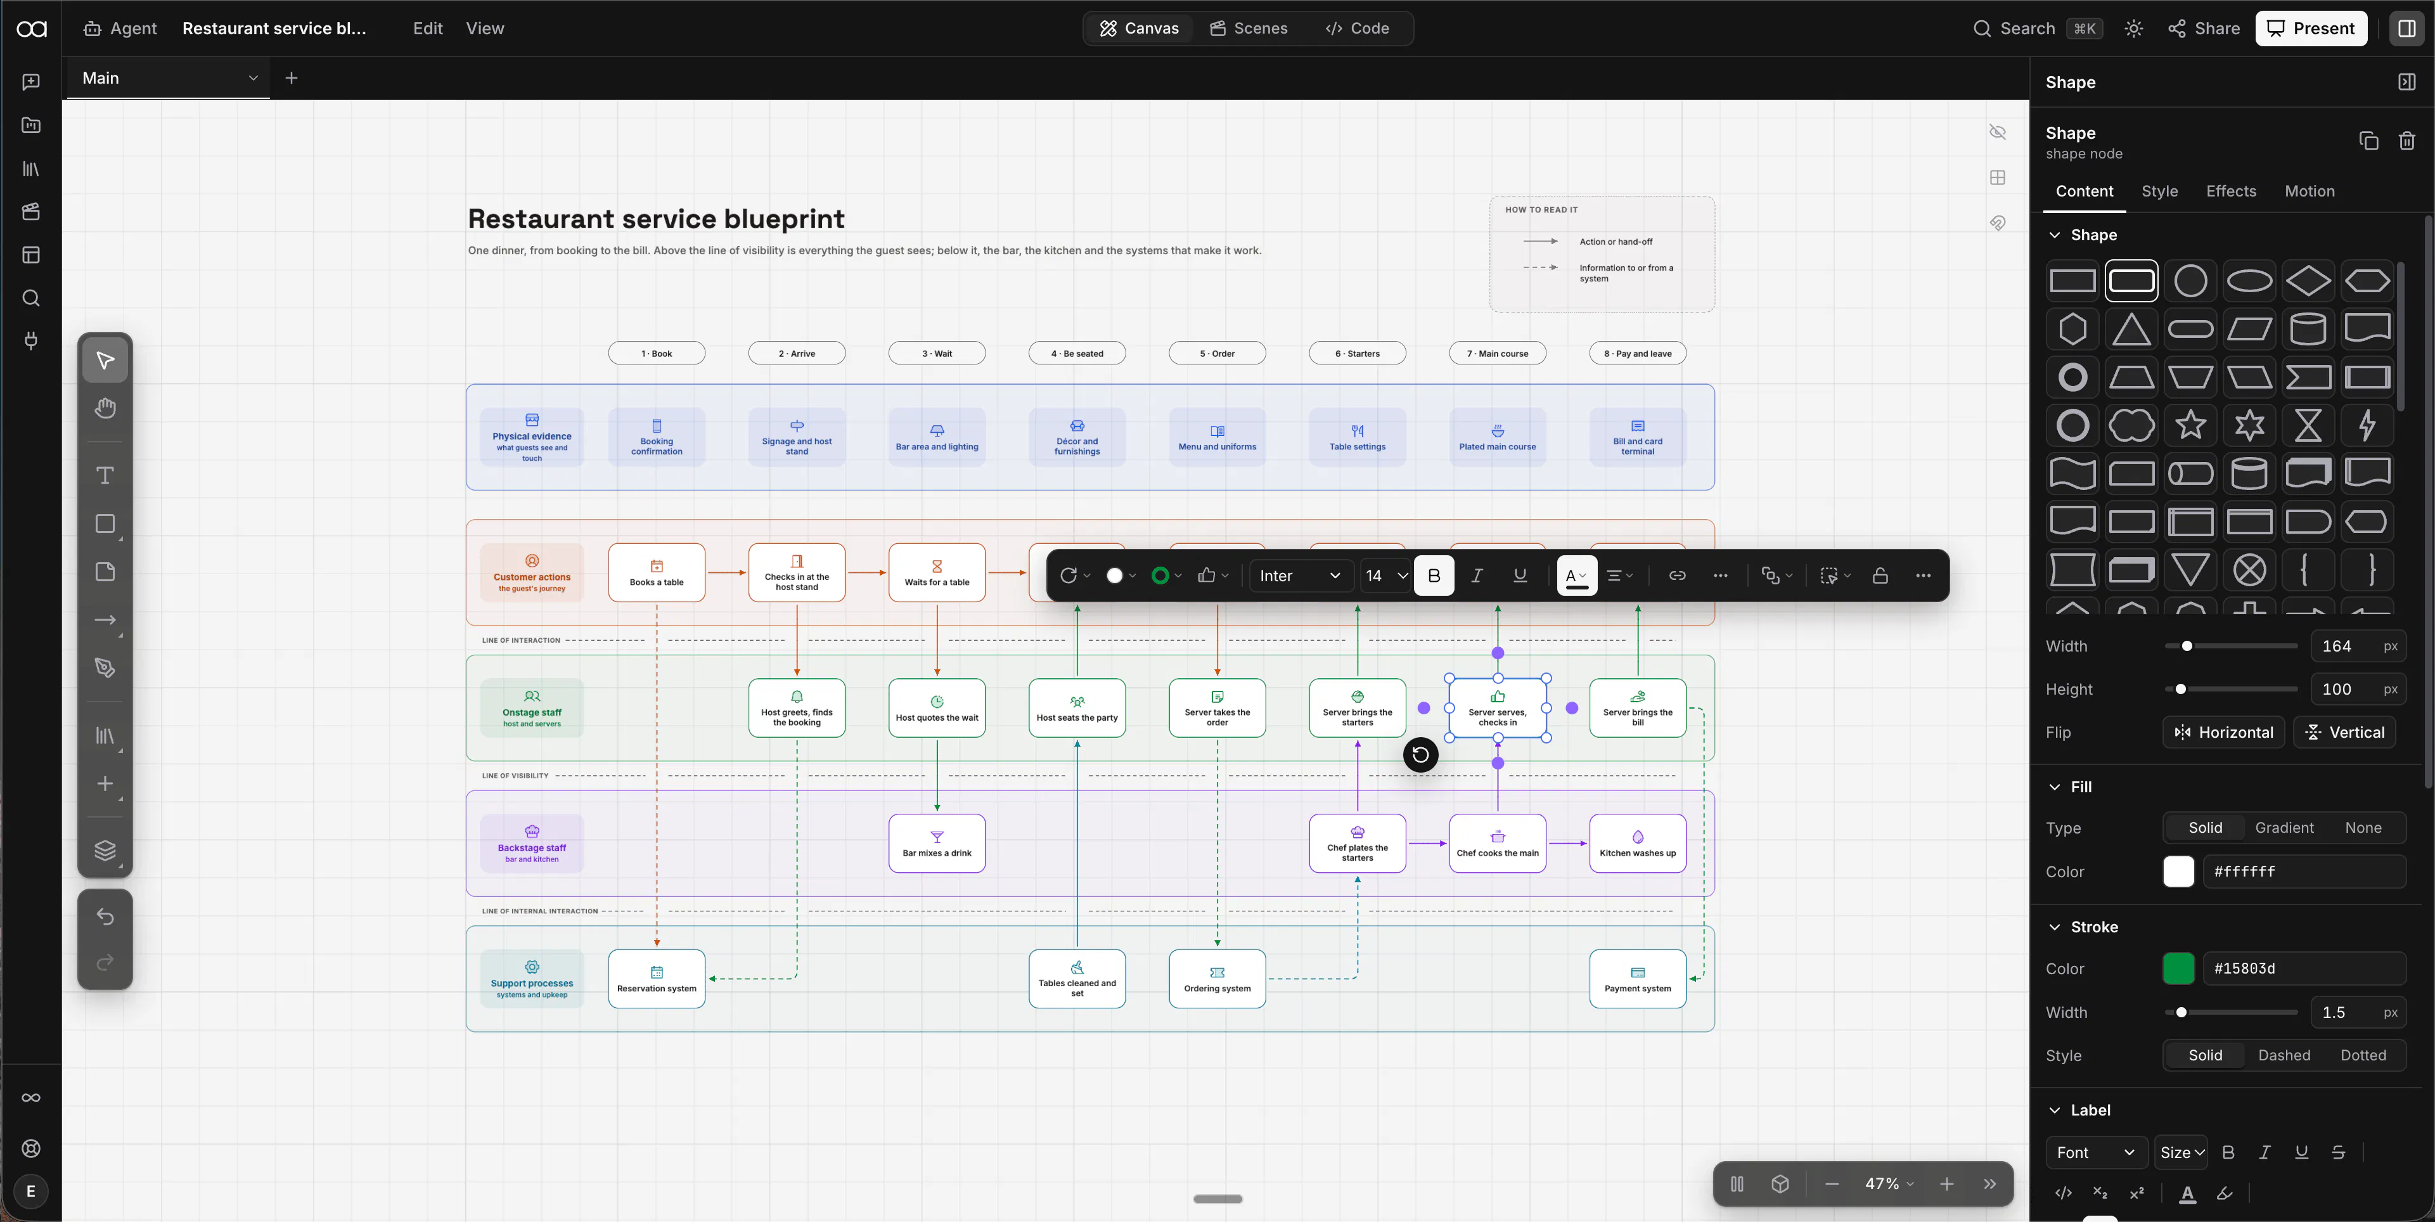Set fill type to Gradient

(2284, 828)
